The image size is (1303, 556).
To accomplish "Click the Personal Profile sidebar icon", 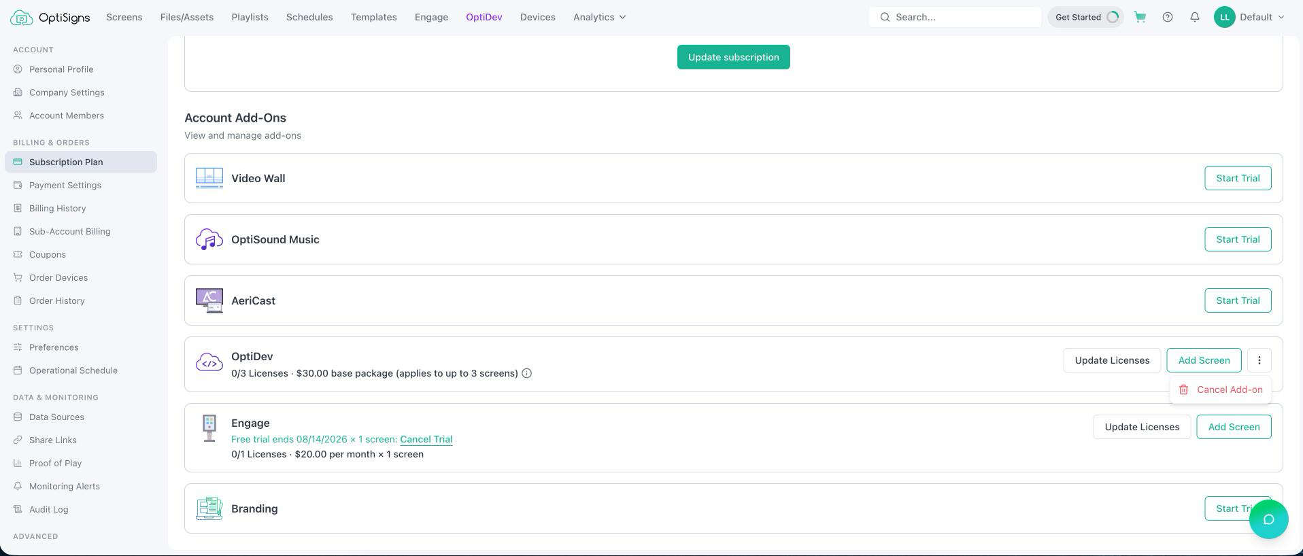I will (x=18, y=69).
